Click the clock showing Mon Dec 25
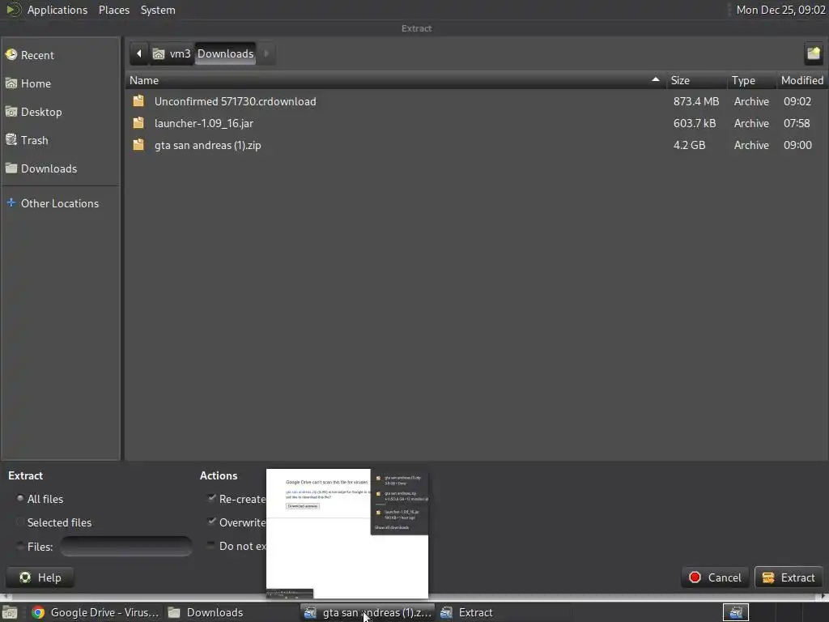The width and height of the screenshot is (829, 622). point(781,10)
